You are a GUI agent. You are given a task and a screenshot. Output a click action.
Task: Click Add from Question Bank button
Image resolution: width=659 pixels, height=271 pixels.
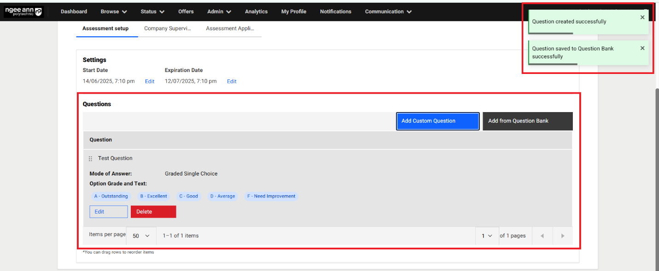coord(527,121)
